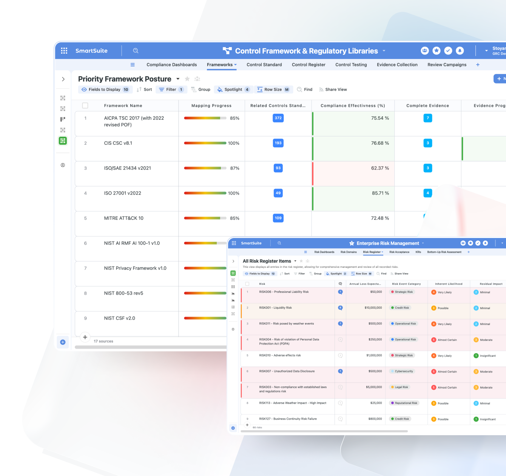Click Operational Risk tag on RISK011 row
This screenshot has height=476, width=506.
[404, 324]
